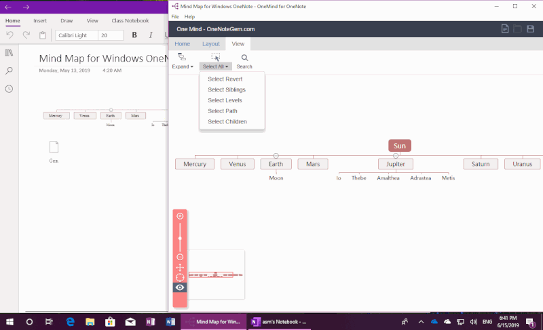Select the Earth node in the mind map

click(276, 164)
